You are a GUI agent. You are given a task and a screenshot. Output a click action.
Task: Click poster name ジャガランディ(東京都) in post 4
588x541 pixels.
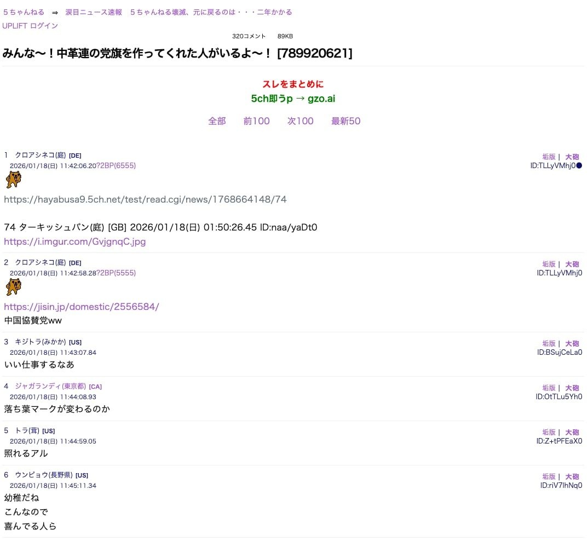coord(50,386)
